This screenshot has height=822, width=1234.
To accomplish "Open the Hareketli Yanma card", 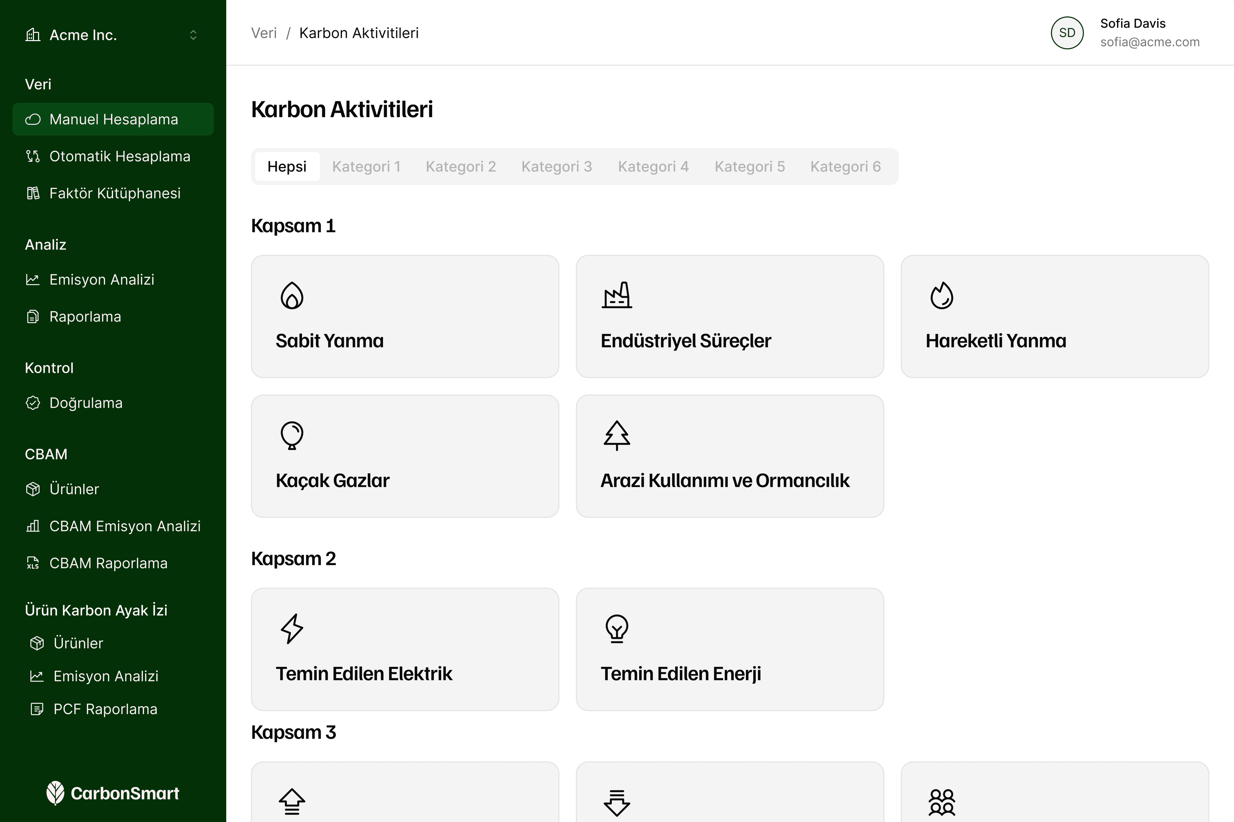I will click(x=1055, y=317).
